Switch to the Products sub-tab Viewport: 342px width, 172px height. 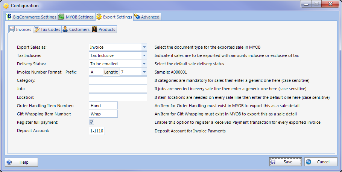104,29
